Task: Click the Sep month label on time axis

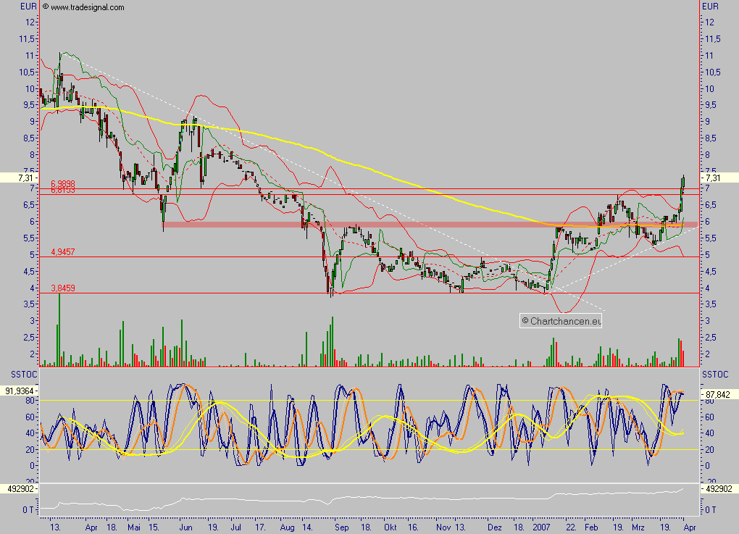Action: pos(342,527)
